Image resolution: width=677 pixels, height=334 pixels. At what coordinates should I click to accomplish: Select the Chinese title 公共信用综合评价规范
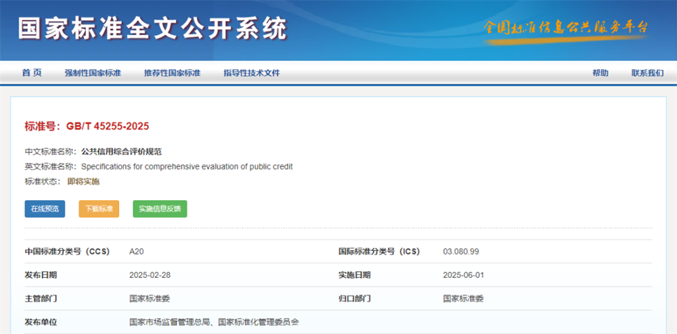(x=121, y=151)
